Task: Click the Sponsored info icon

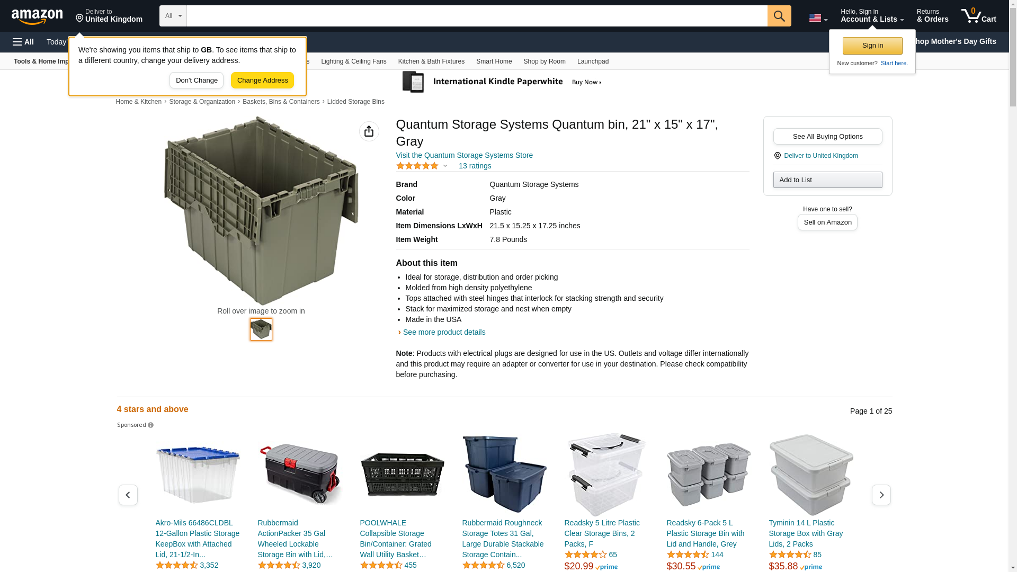Action: [x=151, y=425]
